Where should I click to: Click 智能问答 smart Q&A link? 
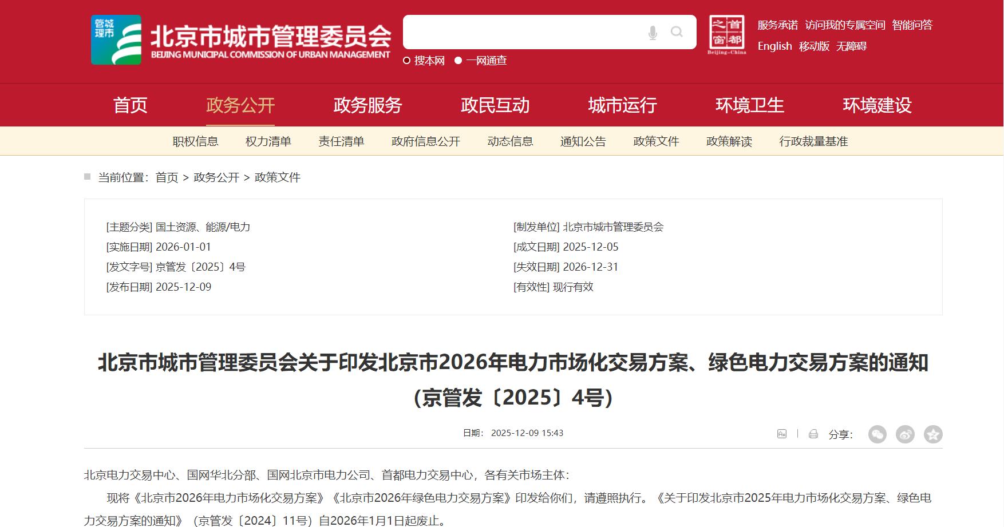(912, 25)
